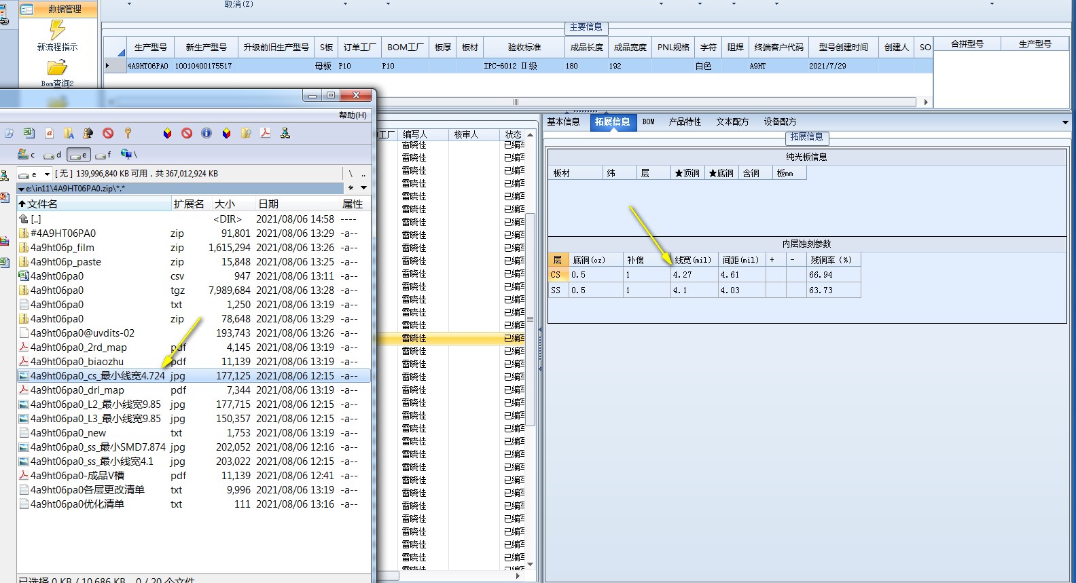This screenshot has width=1076, height=583.
Task: Select file 4a9ht06p_paste zip
Action: (x=194, y=262)
